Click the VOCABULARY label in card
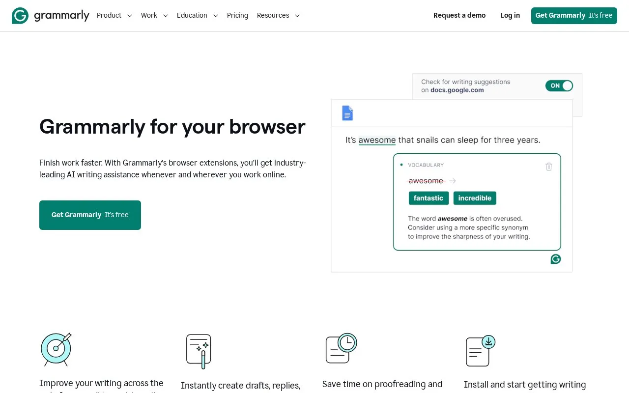Image resolution: width=629 pixels, height=393 pixels. click(x=426, y=165)
